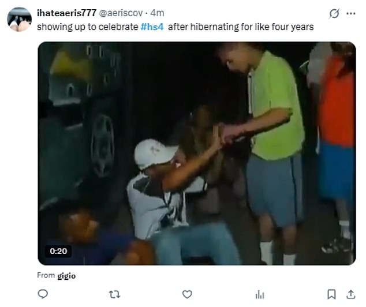Click the 0:20 video duration badge

pos(58,251)
